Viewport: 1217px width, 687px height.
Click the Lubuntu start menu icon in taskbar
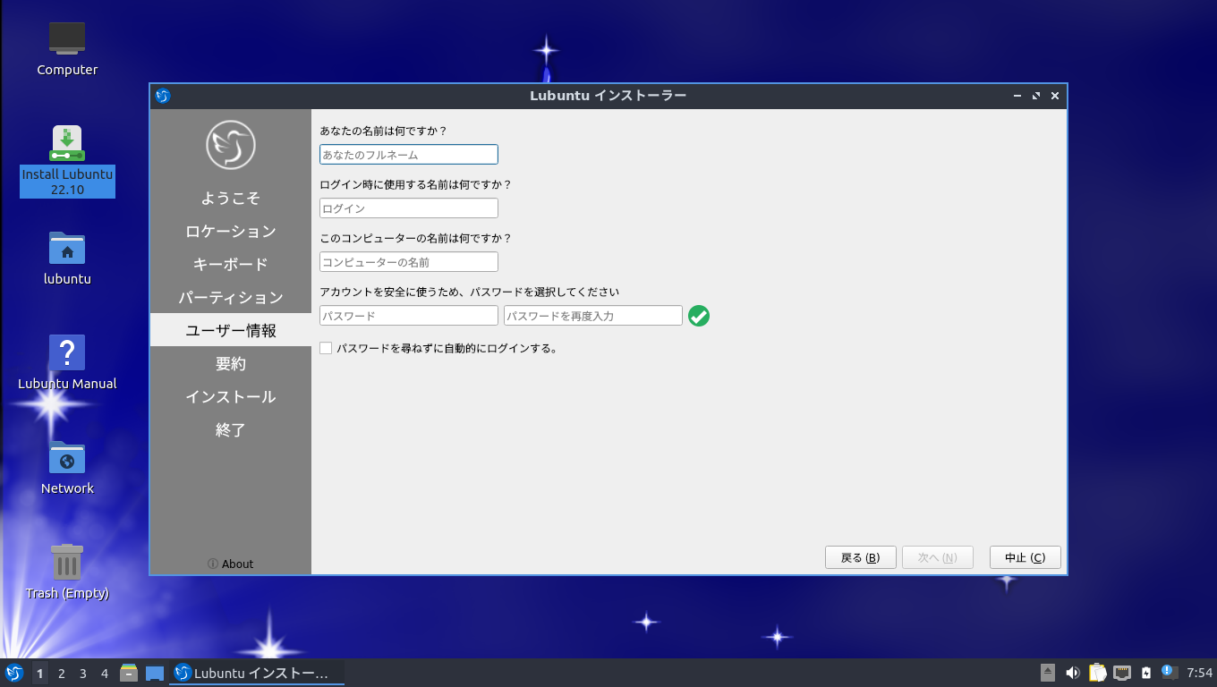(x=14, y=673)
